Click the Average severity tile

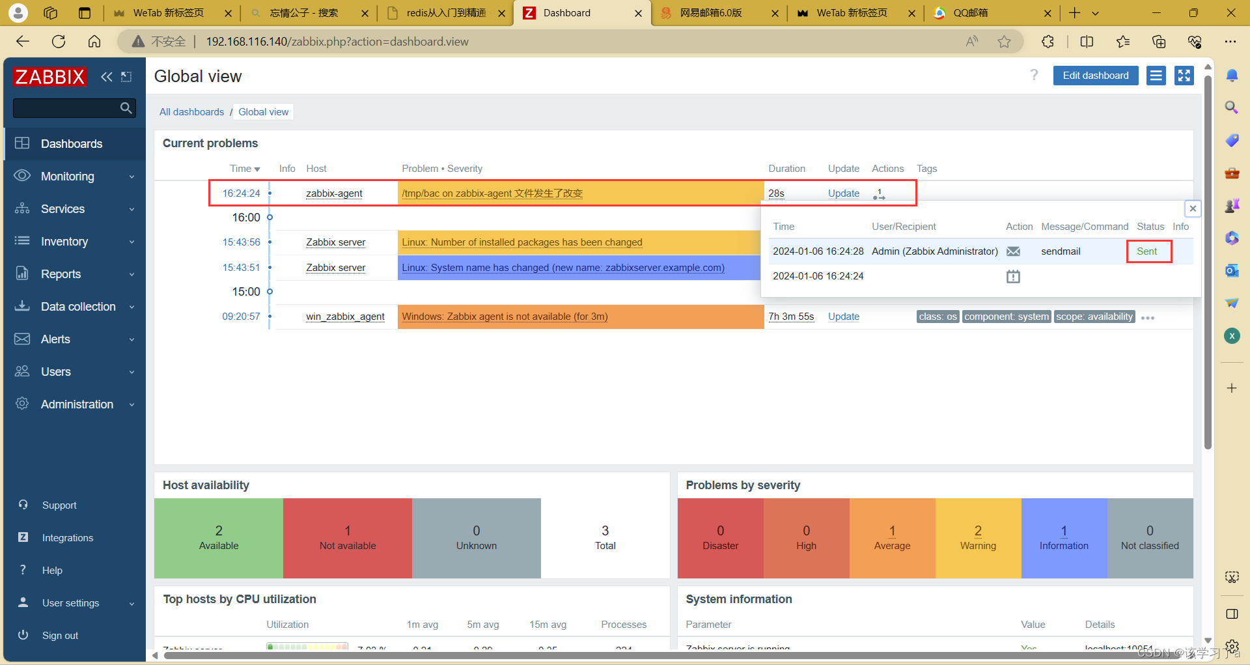892,538
